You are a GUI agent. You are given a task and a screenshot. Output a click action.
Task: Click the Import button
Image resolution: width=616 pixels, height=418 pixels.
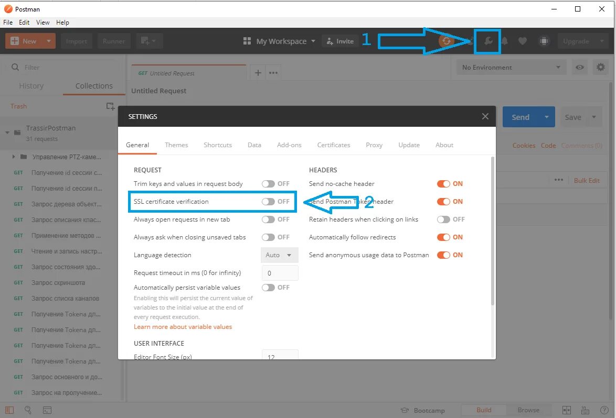(x=77, y=41)
